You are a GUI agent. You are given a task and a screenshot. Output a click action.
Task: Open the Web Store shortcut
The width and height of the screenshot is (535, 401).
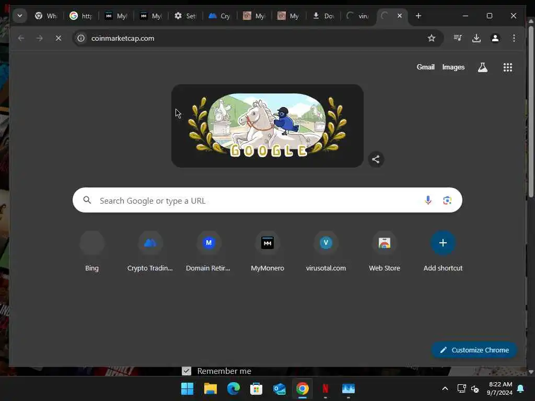pyautogui.click(x=385, y=252)
